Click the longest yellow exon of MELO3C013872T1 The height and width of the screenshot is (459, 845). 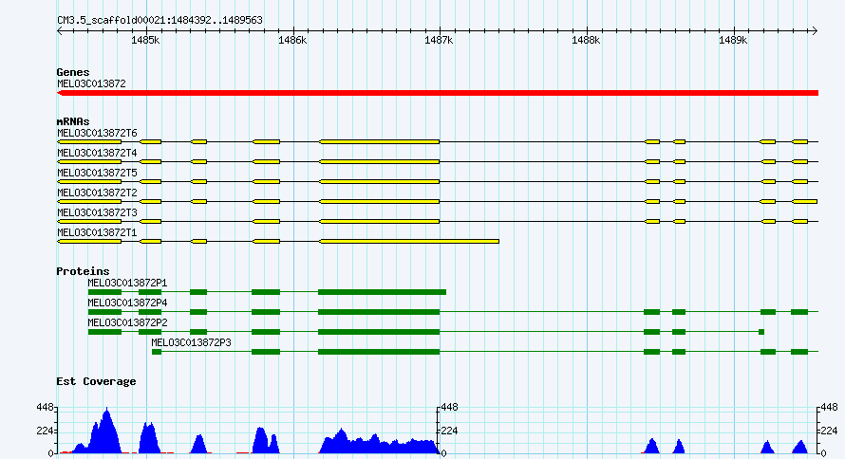[409, 242]
